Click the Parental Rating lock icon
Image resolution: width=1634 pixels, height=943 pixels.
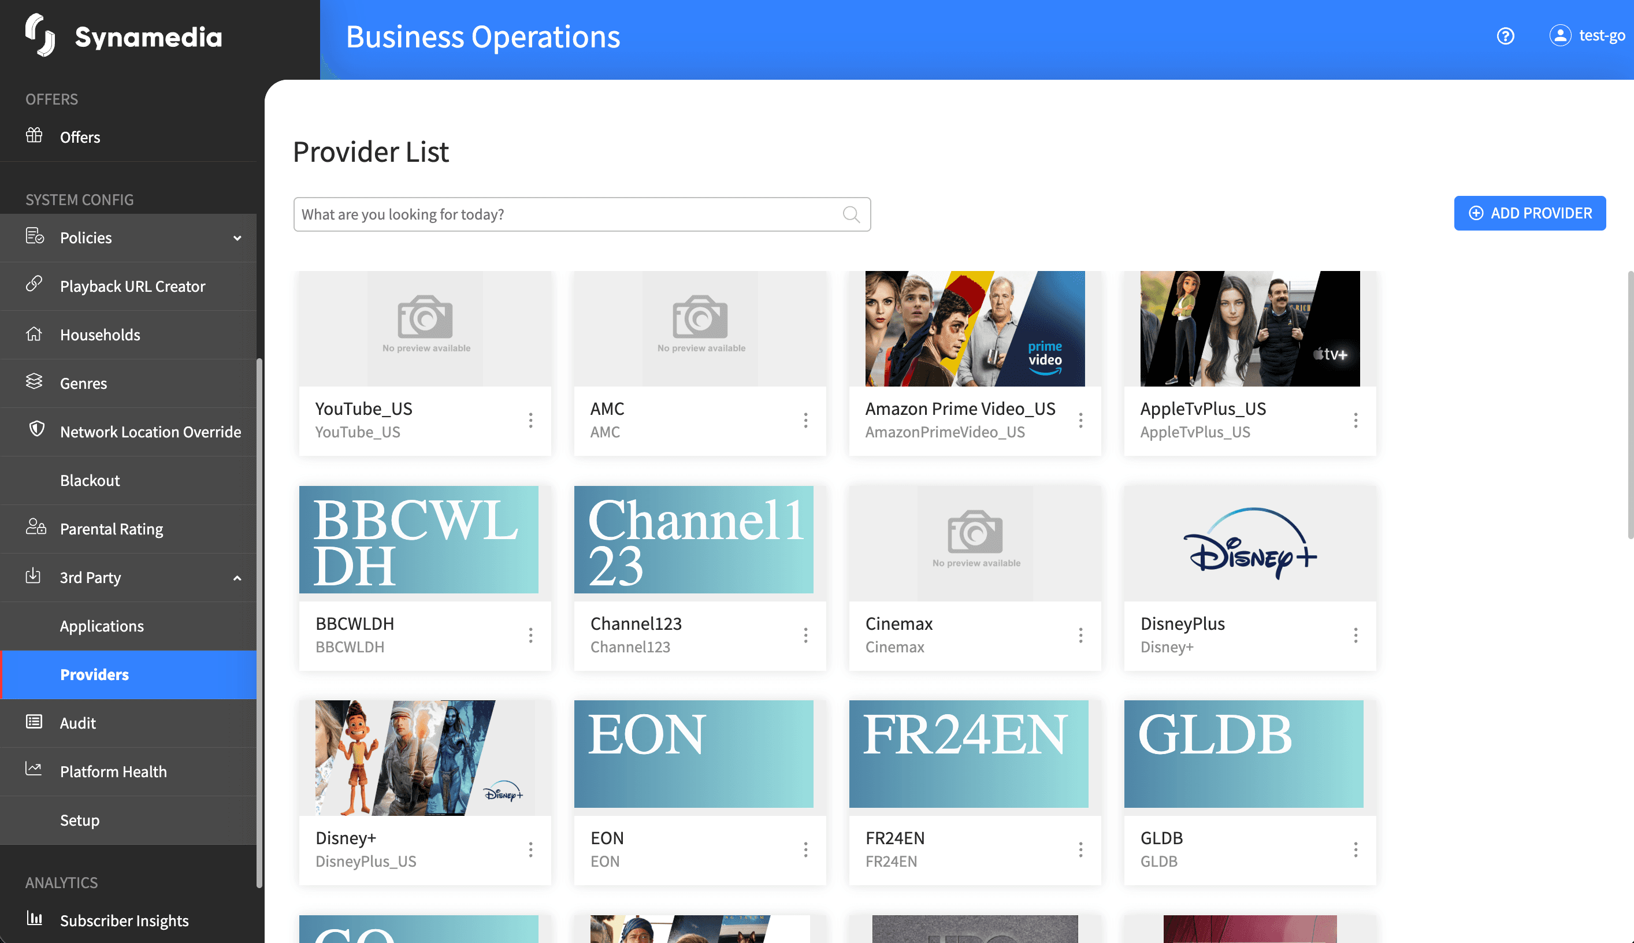(x=36, y=526)
